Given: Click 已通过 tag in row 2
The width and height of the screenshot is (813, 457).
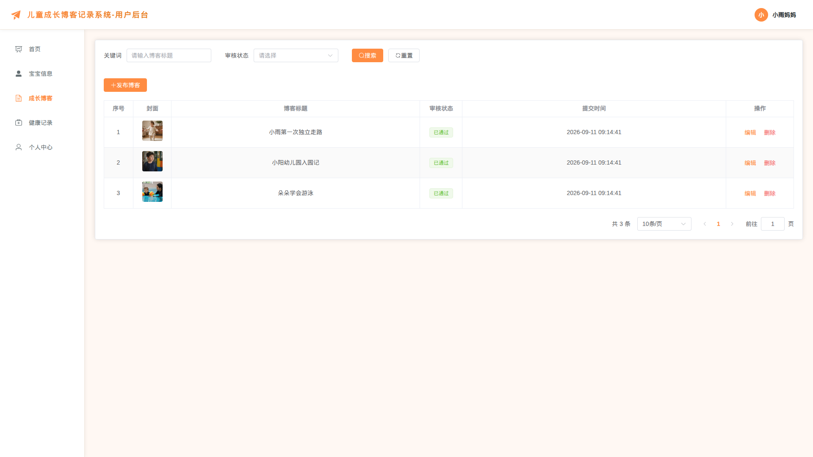Looking at the screenshot, I should click(x=441, y=163).
